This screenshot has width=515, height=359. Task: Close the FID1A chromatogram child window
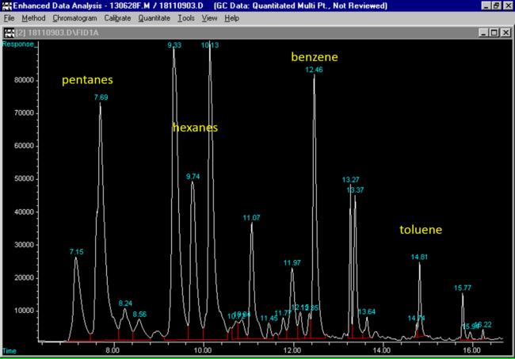tap(505, 32)
